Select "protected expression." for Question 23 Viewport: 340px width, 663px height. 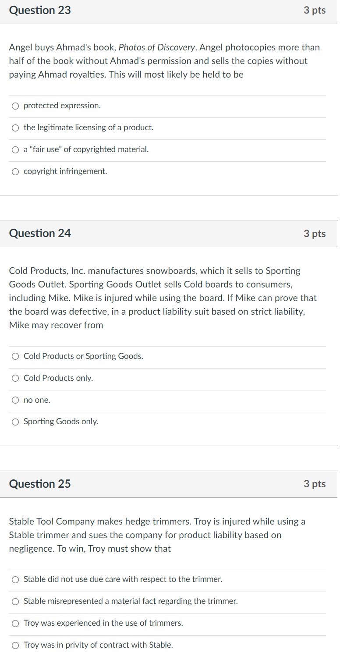click(15, 106)
